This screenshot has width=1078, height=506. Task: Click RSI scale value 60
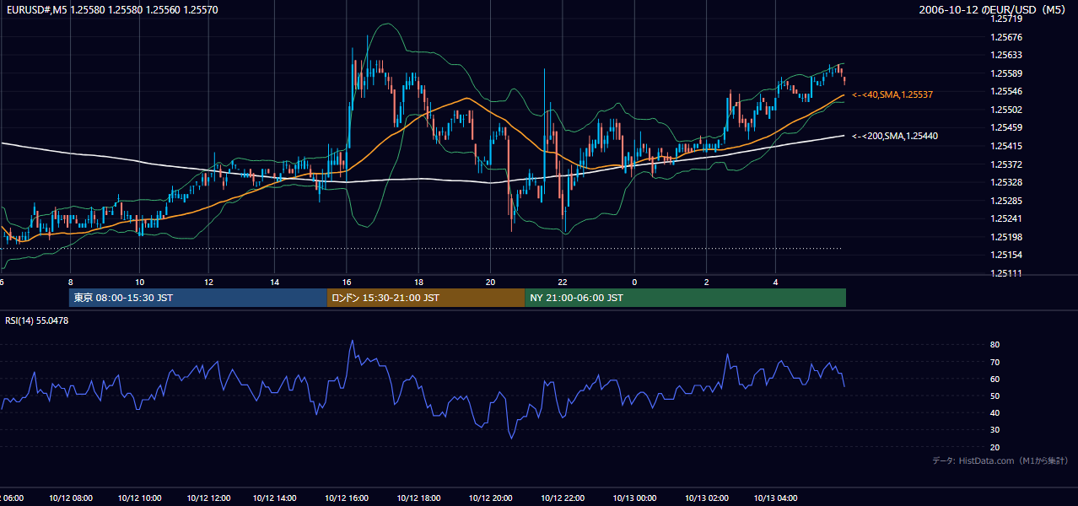coord(994,379)
